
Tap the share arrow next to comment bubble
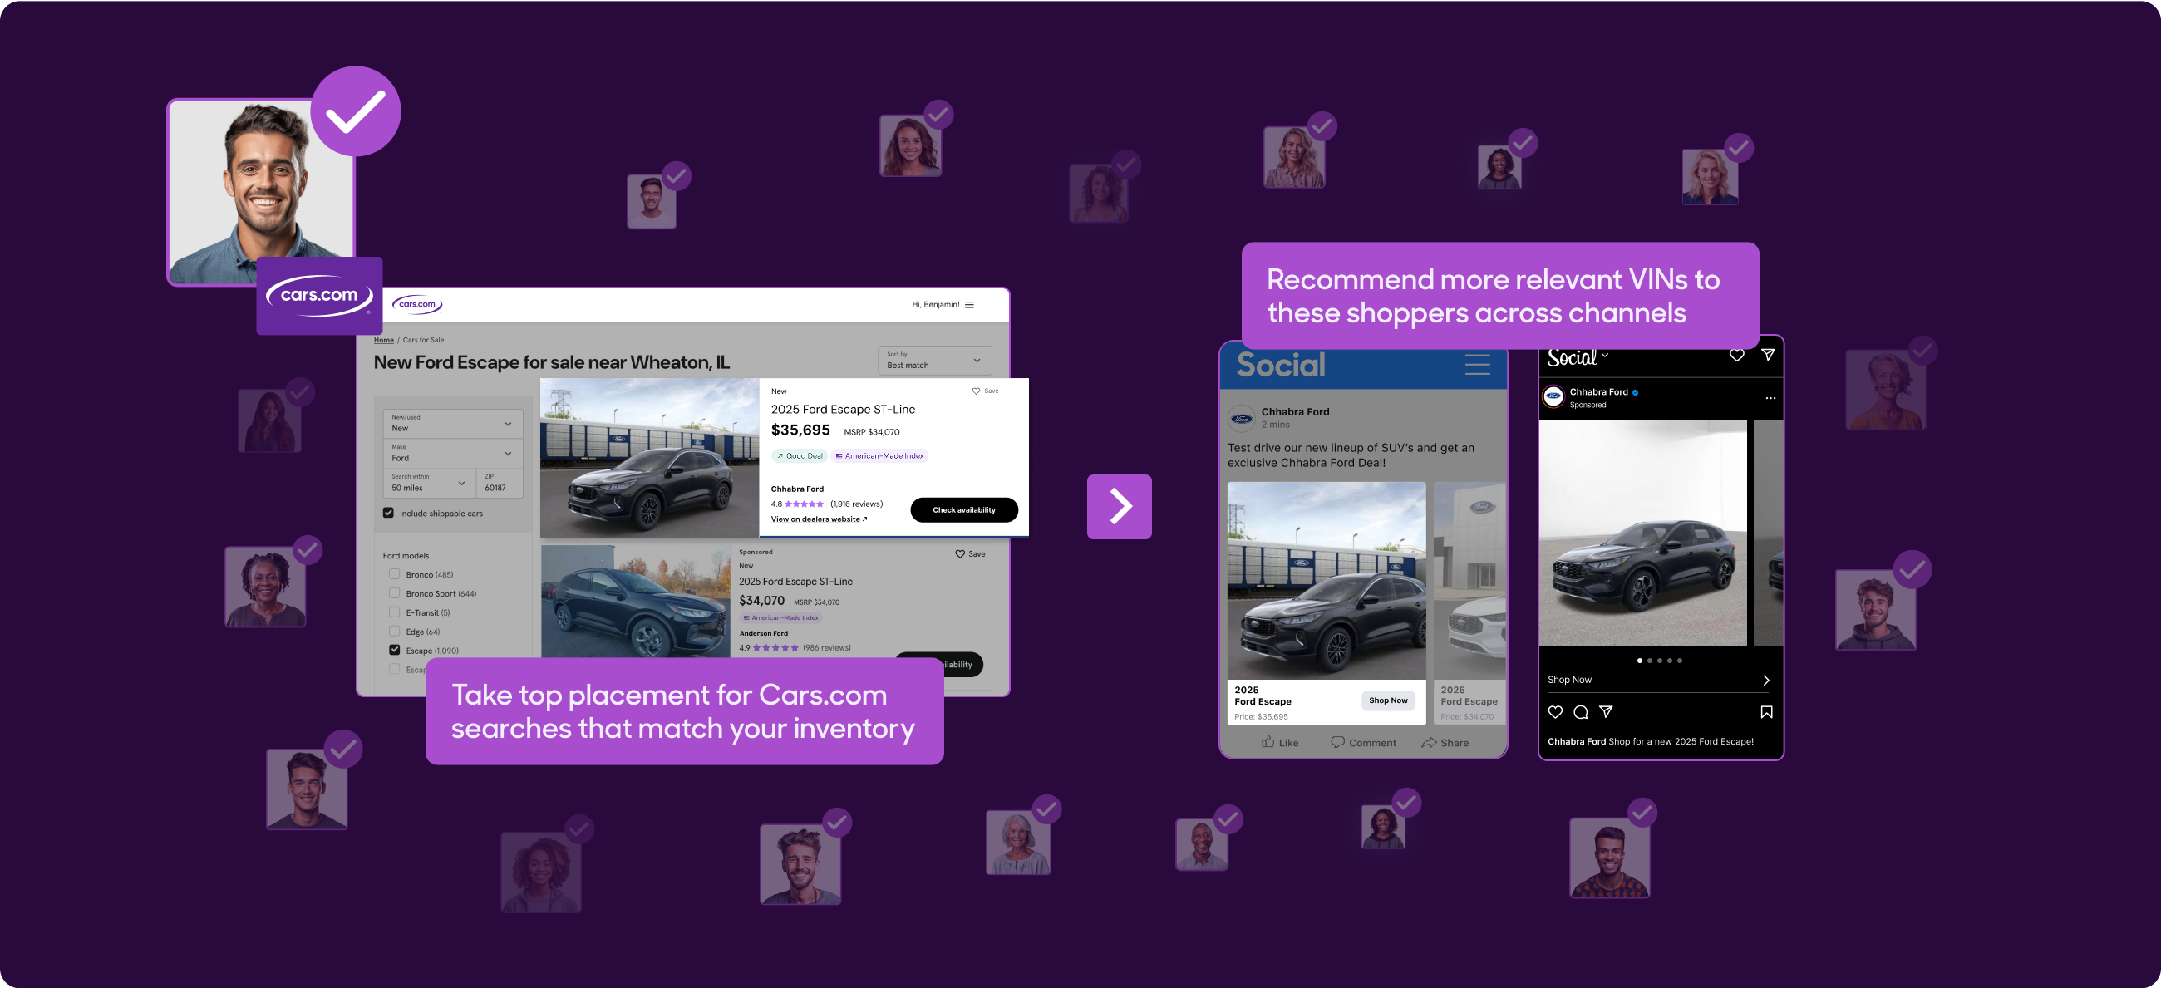tap(1606, 712)
